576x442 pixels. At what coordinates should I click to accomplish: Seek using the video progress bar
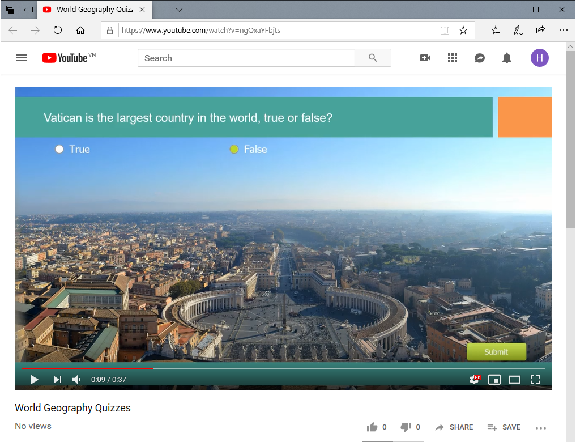click(x=283, y=368)
